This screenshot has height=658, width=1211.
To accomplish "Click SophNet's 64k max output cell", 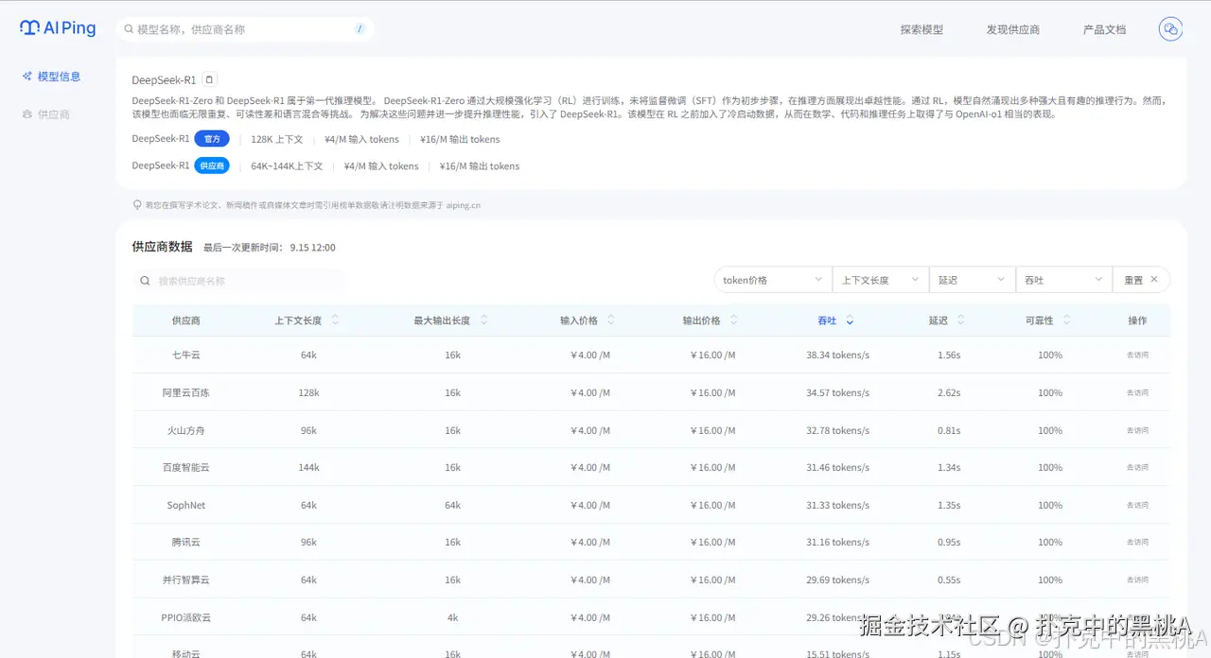I will 452,505.
